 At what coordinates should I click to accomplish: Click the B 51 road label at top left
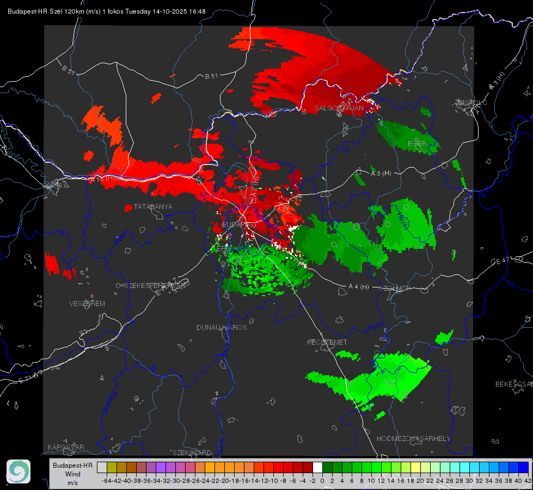point(69,70)
